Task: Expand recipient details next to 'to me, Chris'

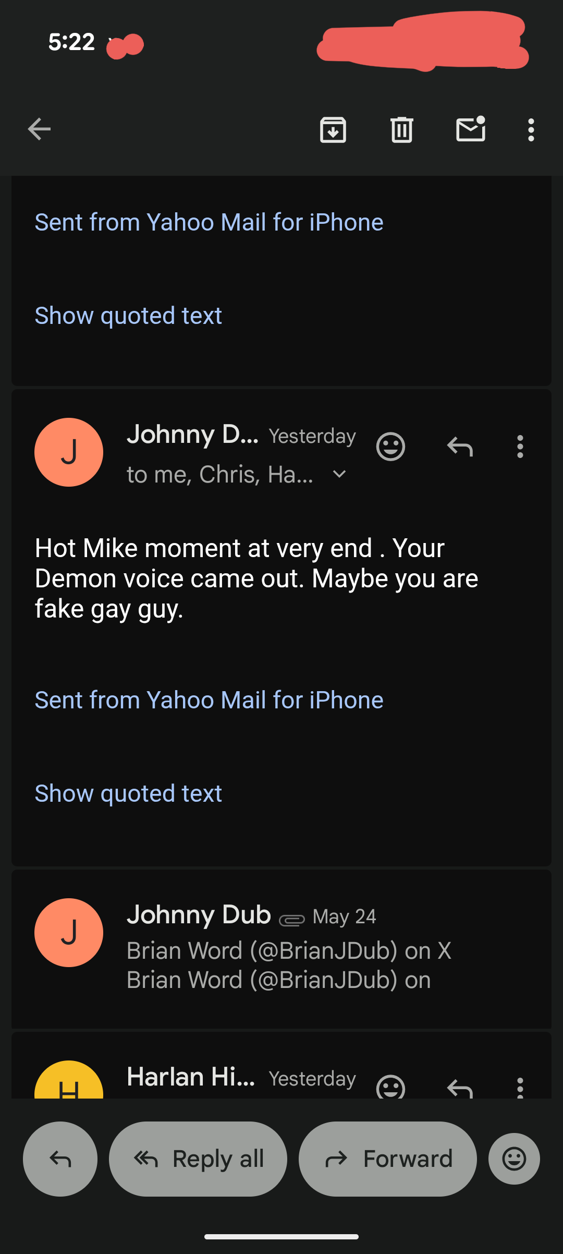Action: point(339,474)
